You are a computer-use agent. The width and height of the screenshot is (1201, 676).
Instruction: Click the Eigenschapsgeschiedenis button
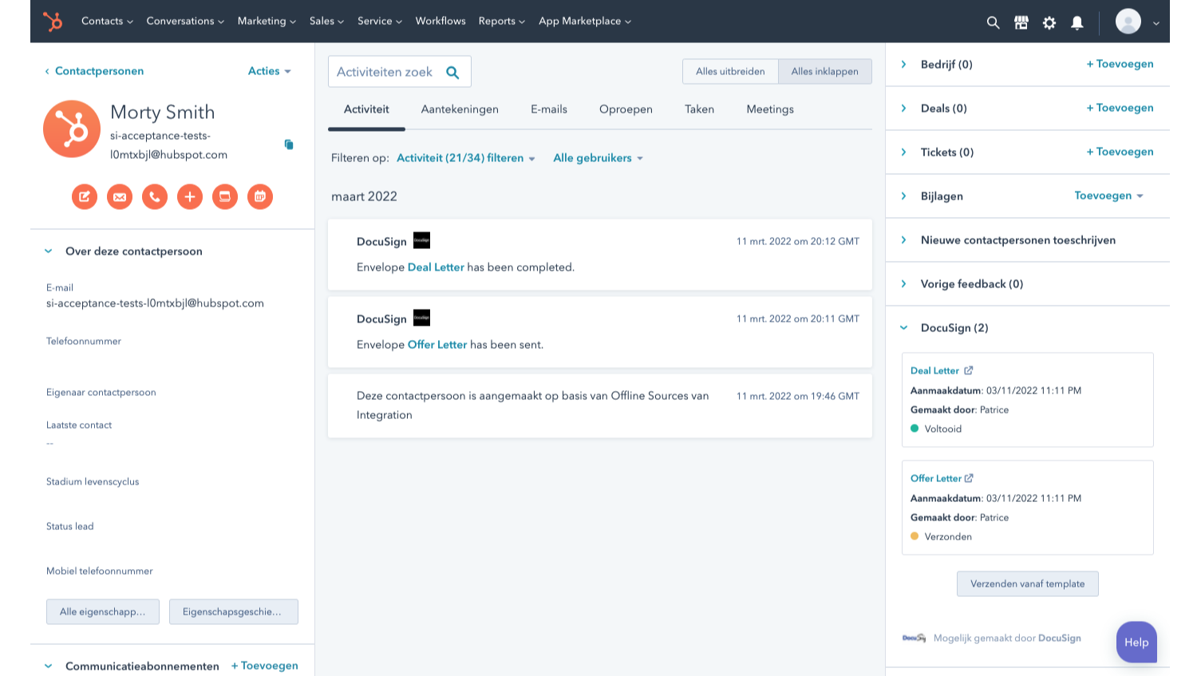point(234,611)
